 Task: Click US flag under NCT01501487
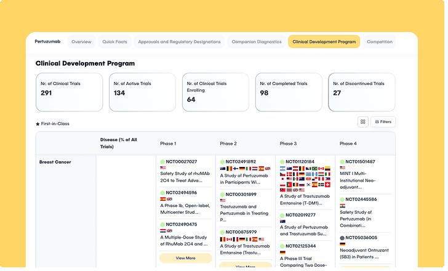[342, 168]
